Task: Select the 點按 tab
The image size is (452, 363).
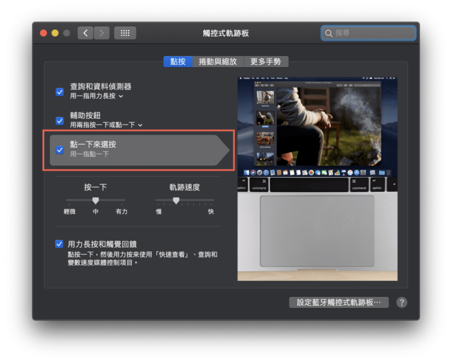Action: (x=178, y=62)
